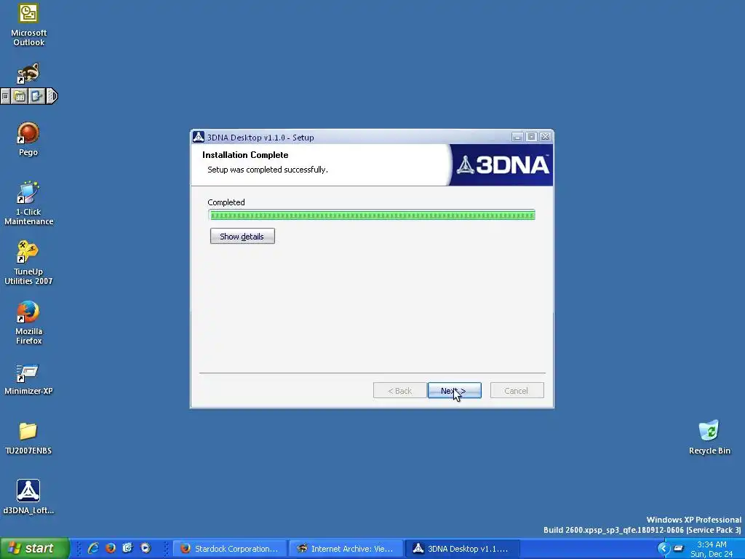Open the Minimizer-XP desktop shortcut
Image resolution: width=745 pixels, height=559 pixels.
coord(28,379)
